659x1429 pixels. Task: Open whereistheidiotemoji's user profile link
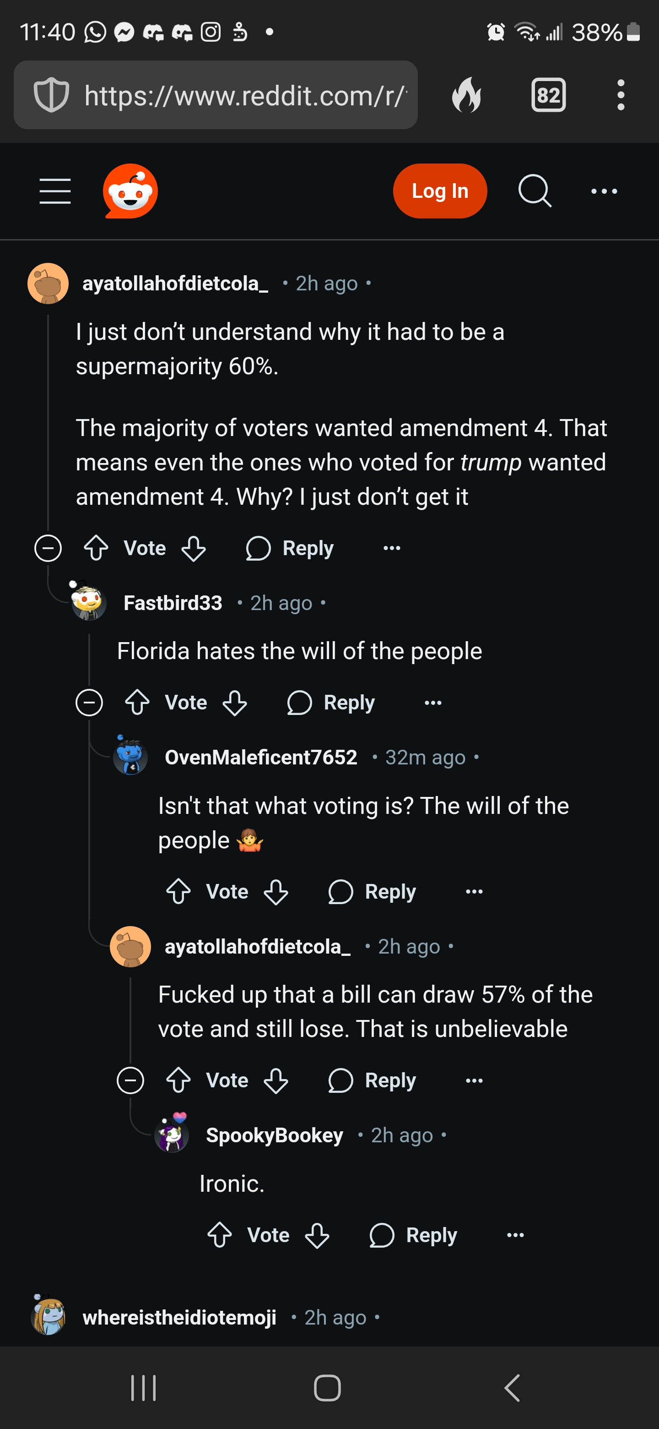[179, 1317]
